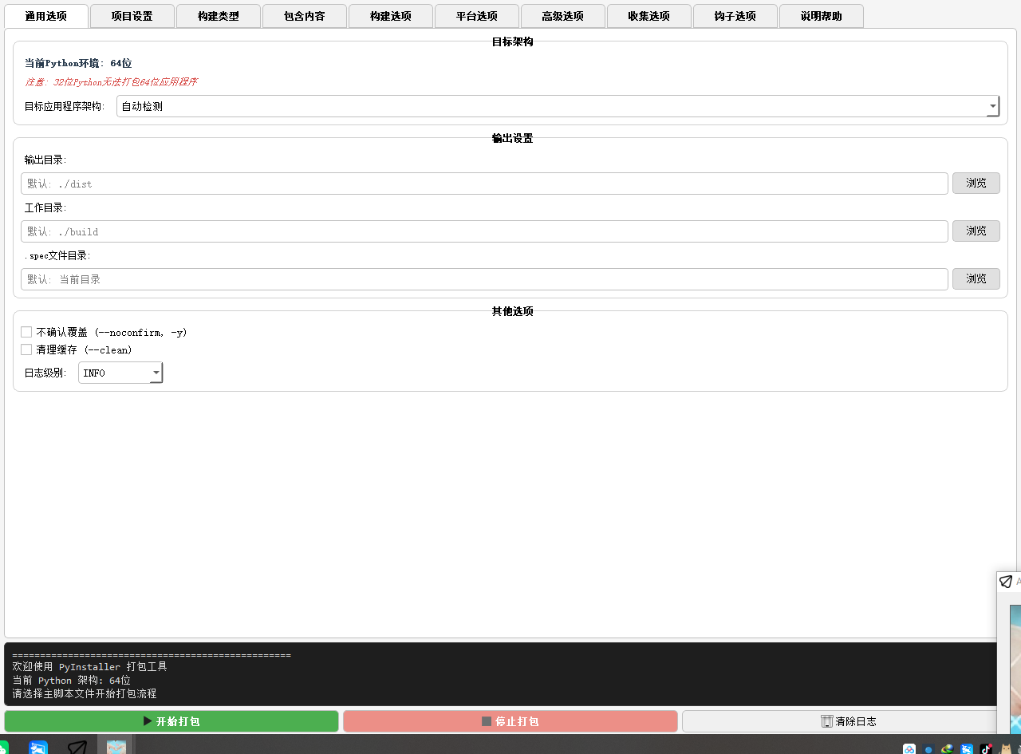Screen dimensions: 1021x754
Task: Click the paper plane icon in taskbar
Action: click(x=77, y=748)
